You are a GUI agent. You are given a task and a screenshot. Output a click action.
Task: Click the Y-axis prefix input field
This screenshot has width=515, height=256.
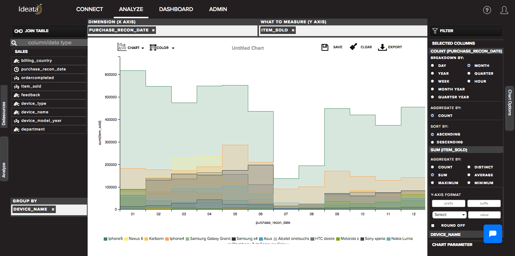coord(448,203)
